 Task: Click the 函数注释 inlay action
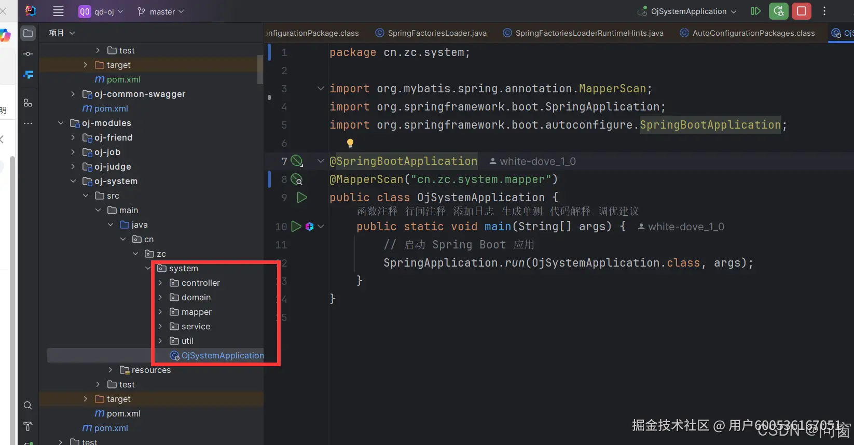coord(377,211)
